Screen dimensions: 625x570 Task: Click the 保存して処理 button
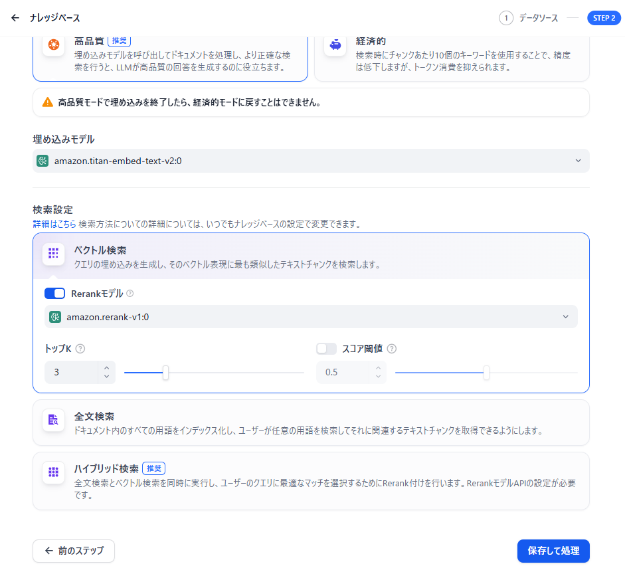[553, 551]
